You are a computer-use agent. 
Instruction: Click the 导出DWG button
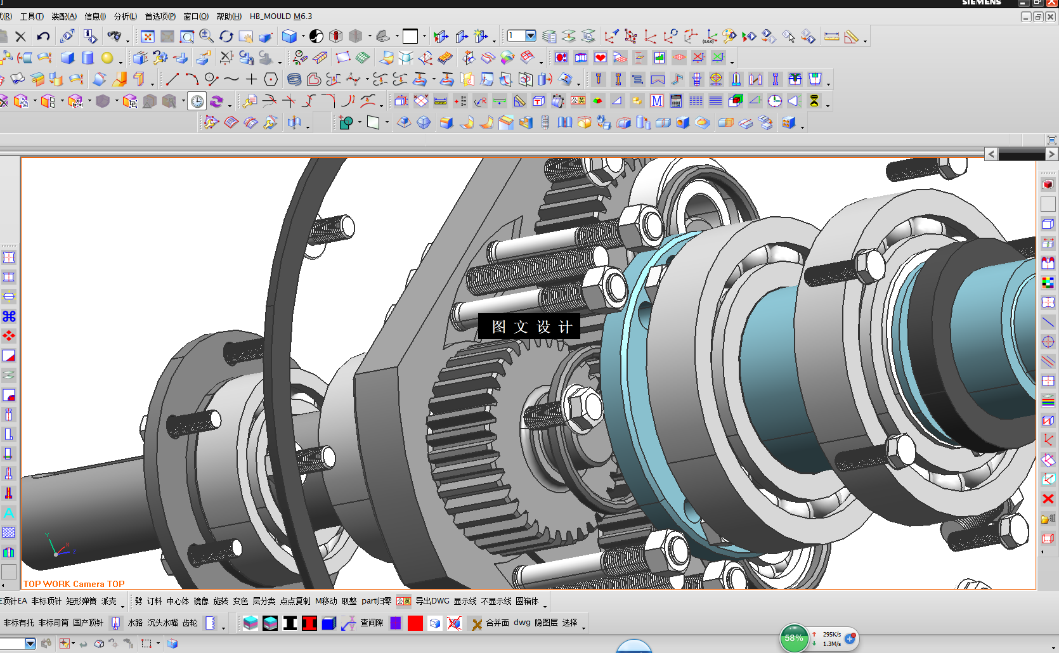click(432, 601)
